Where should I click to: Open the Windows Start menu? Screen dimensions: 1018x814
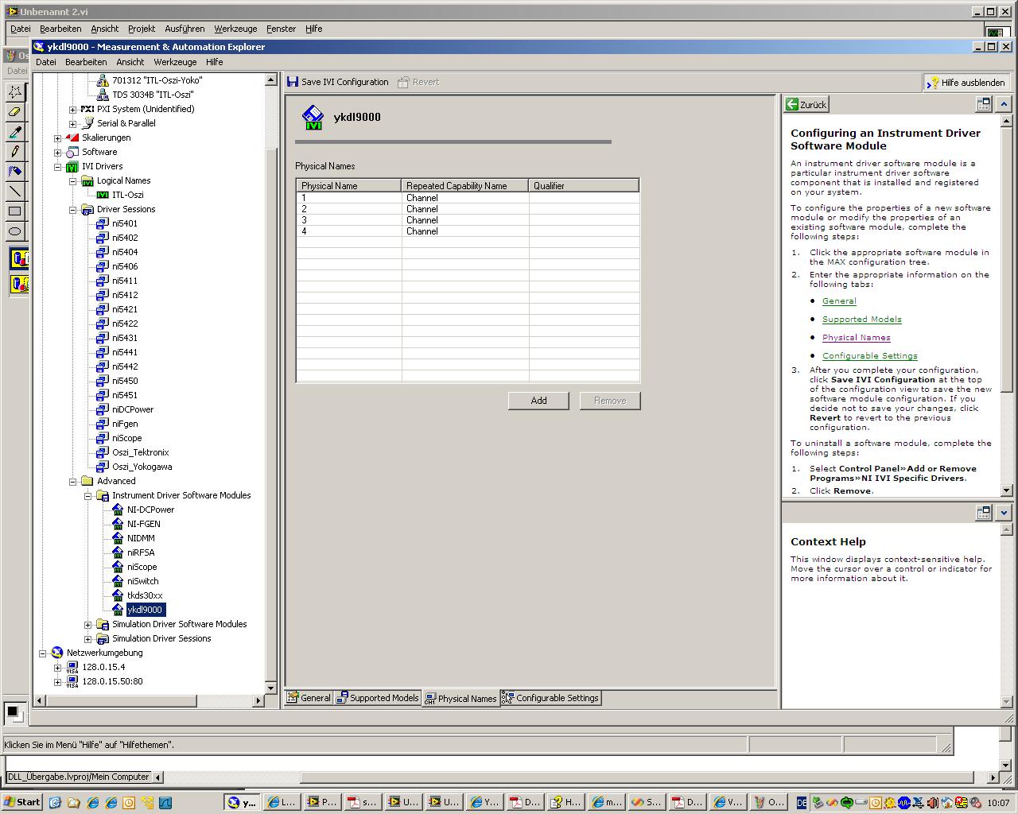22,802
